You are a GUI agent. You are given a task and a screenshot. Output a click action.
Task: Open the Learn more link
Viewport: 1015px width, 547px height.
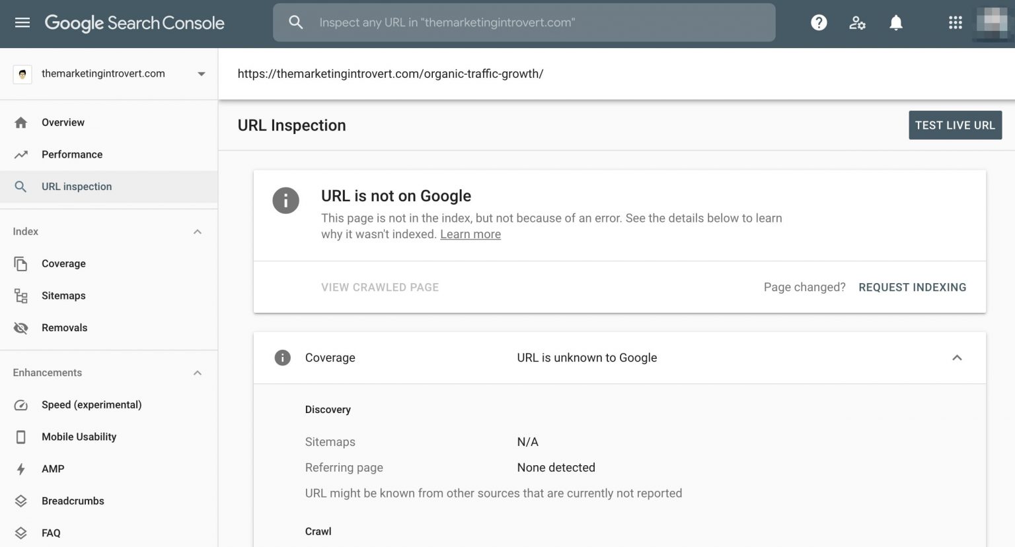tap(470, 234)
